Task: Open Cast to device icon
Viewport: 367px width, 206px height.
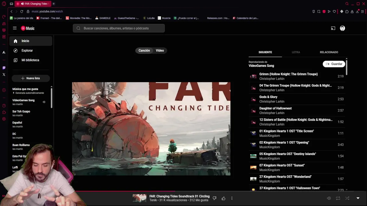Action: (x=333, y=28)
